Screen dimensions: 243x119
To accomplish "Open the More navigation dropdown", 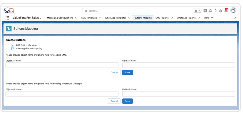I will (208, 18).
